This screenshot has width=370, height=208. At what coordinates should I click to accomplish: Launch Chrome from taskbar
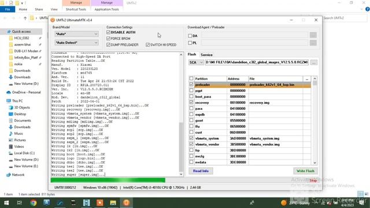[x=34, y=203]
